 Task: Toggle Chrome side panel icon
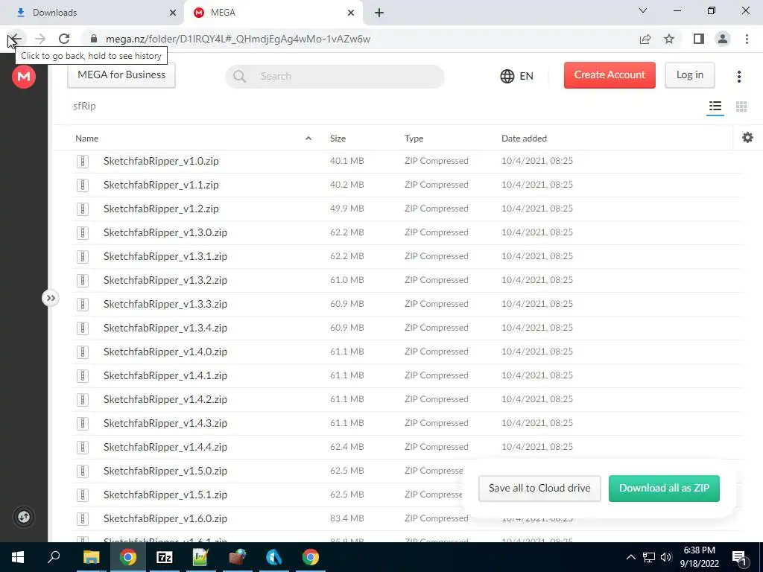click(699, 39)
